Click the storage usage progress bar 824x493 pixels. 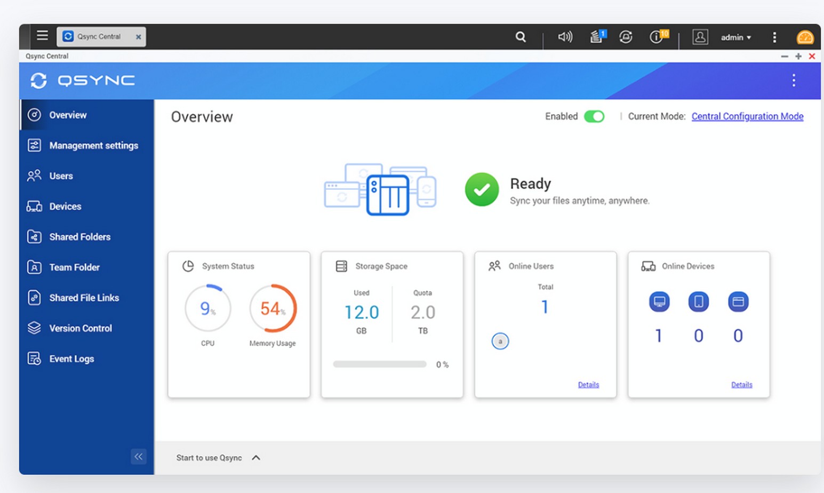point(380,364)
